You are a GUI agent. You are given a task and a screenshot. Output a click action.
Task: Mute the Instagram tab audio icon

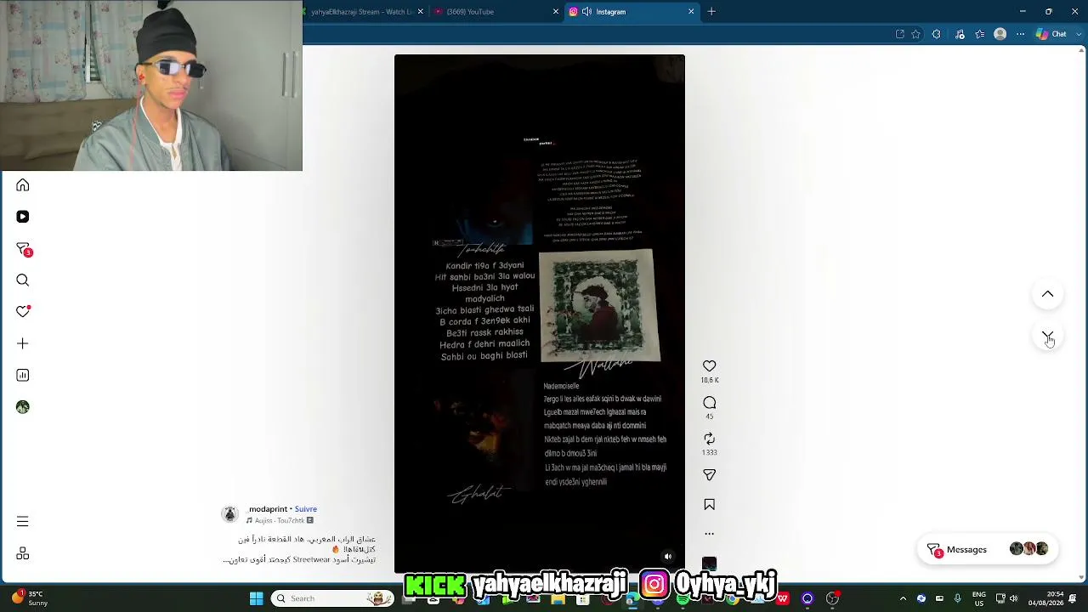[x=586, y=12]
